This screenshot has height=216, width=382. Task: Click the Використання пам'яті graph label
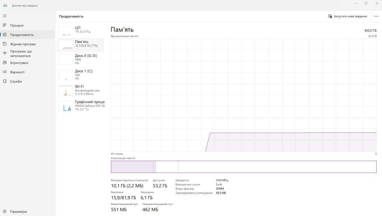point(124,36)
